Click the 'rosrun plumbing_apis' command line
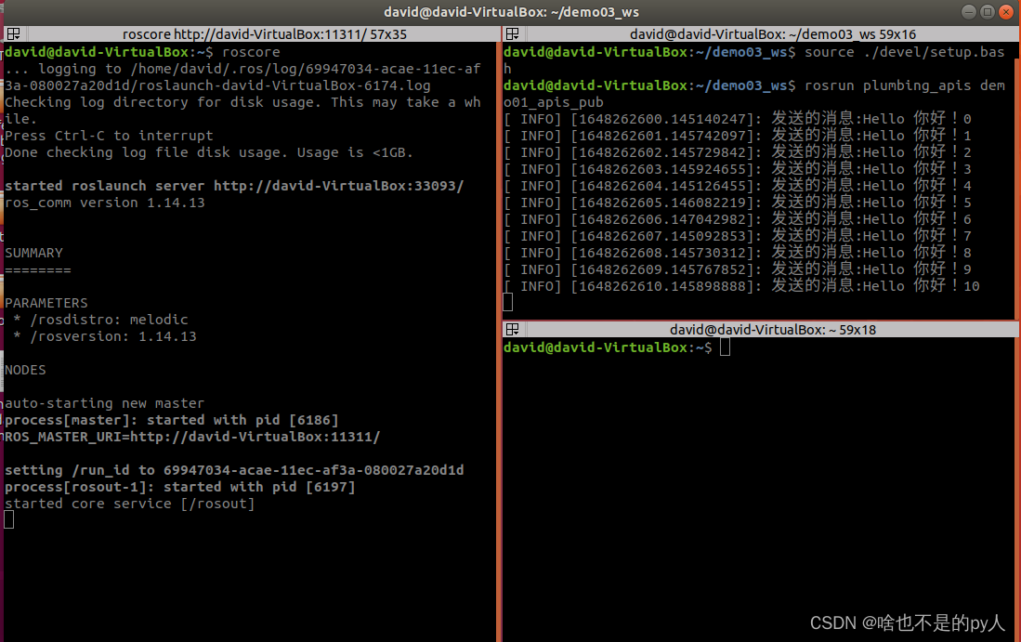The height and width of the screenshot is (642, 1021). click(905, 86)
